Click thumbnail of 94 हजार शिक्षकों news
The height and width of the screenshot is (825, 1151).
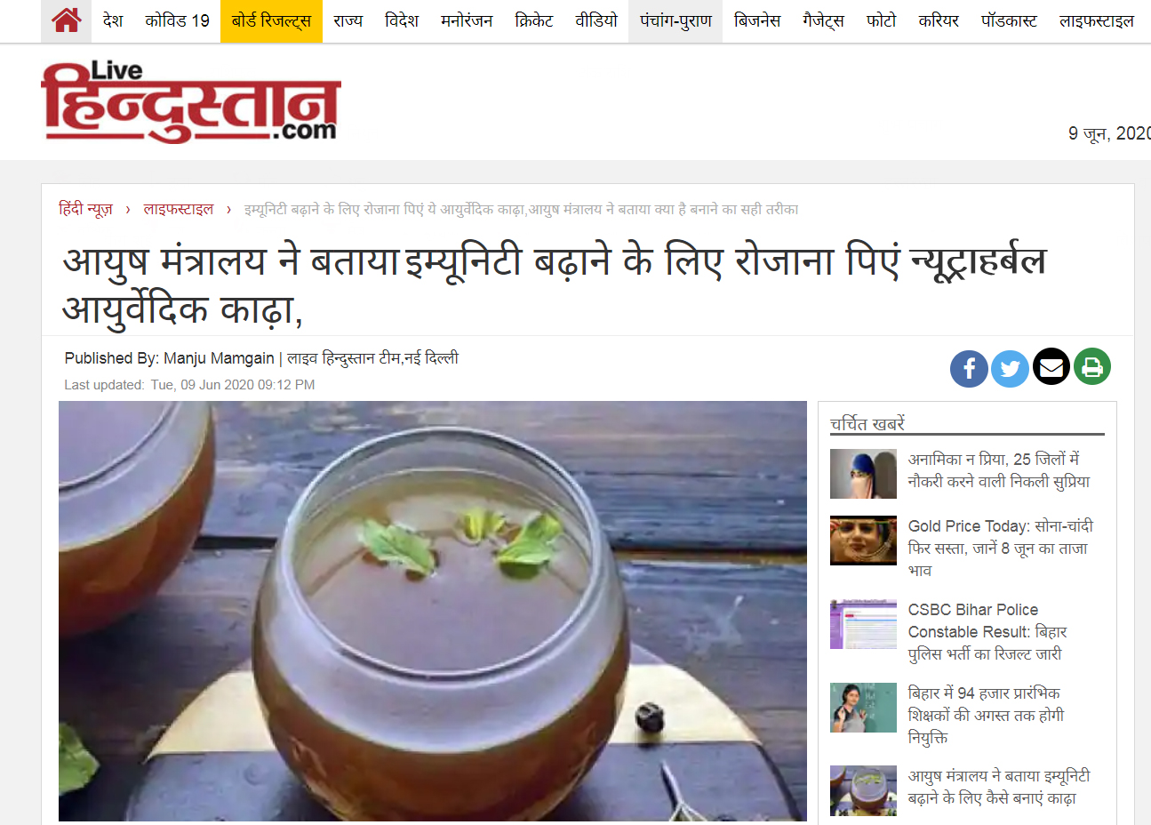(863, 708)
